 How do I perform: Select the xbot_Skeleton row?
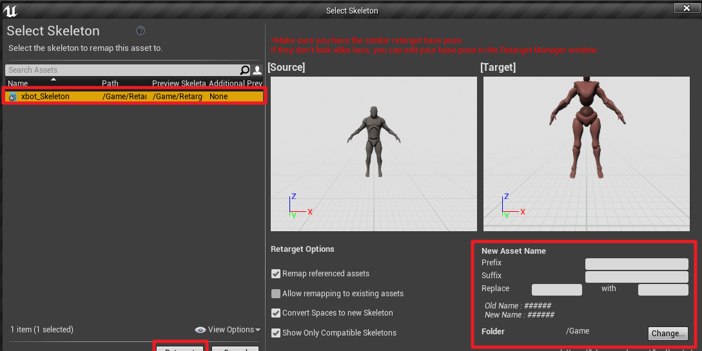(134, 97)
